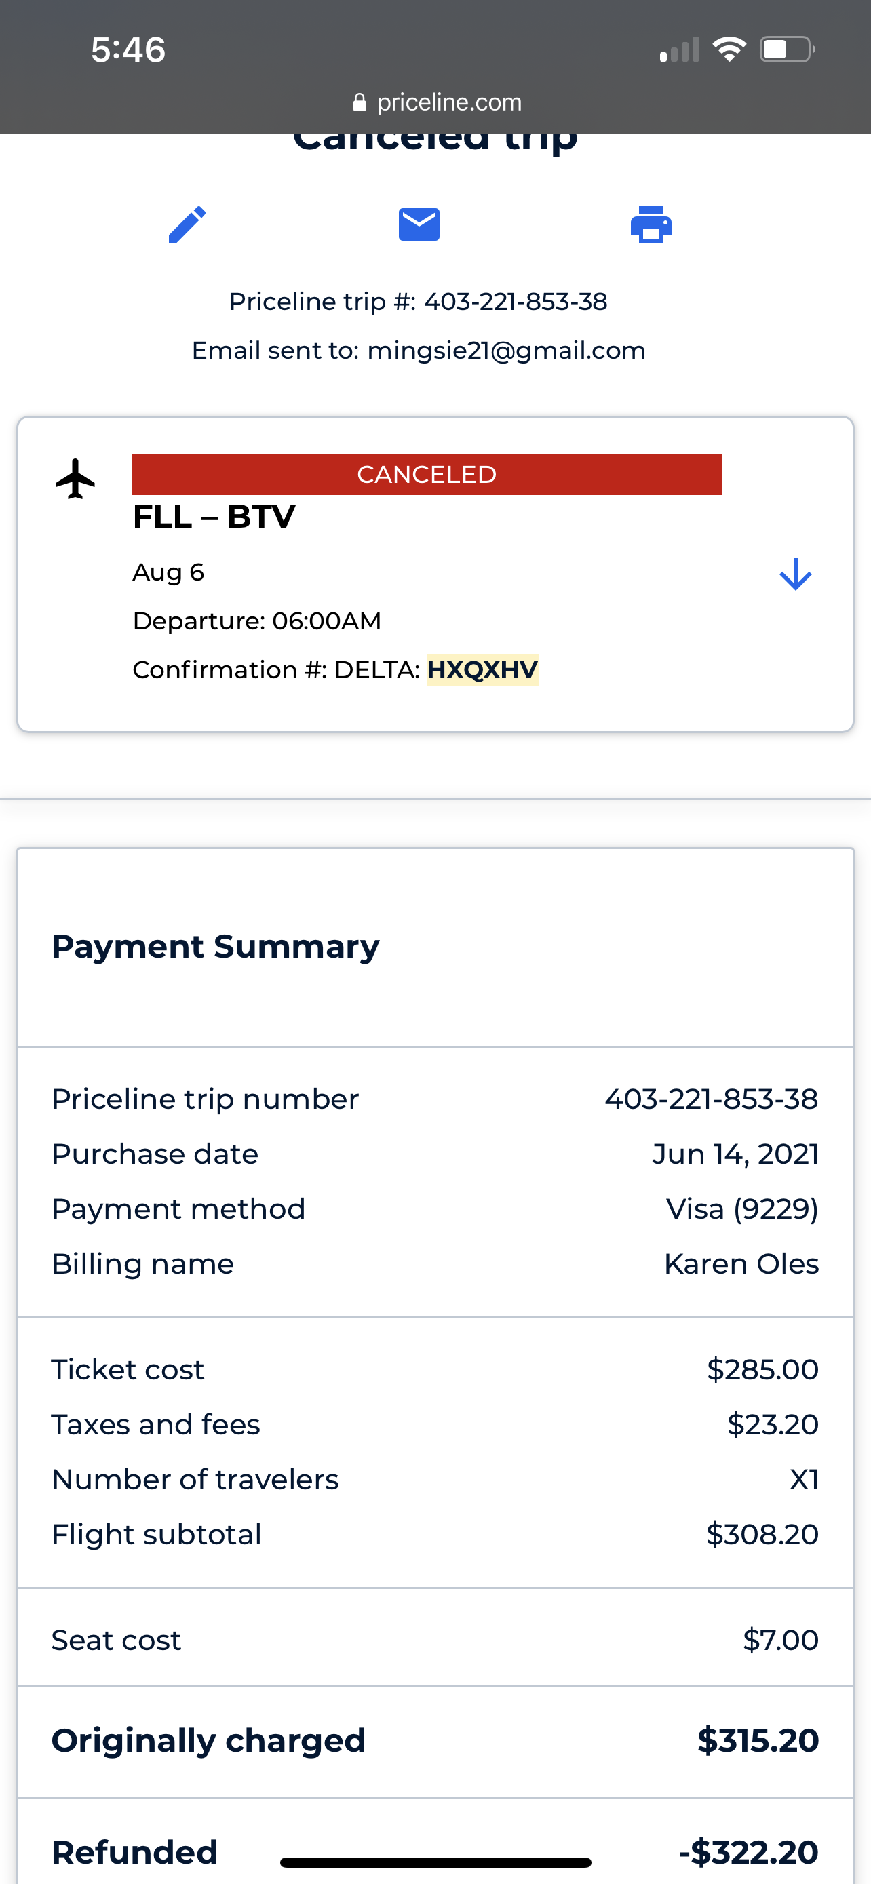Click the pencil edit icon

[x=187, y=224]
